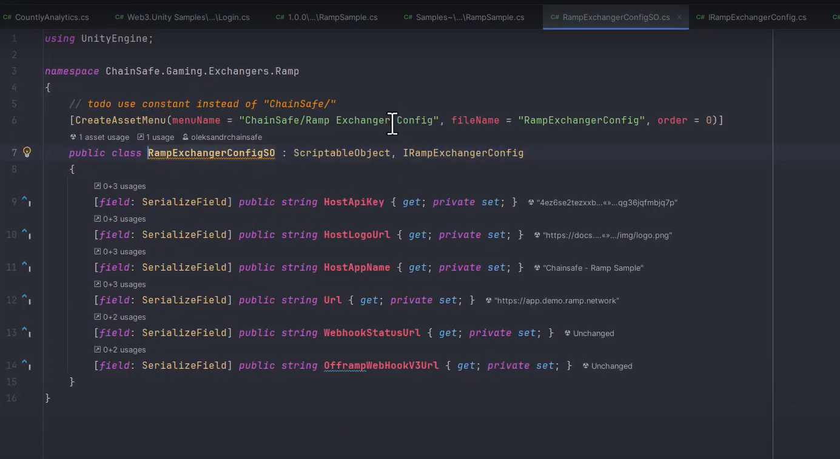840x459 pixels.
Task: Show the "0+2 usages" lens above OfframpWebHookV3Url
Action: [124, 350]
